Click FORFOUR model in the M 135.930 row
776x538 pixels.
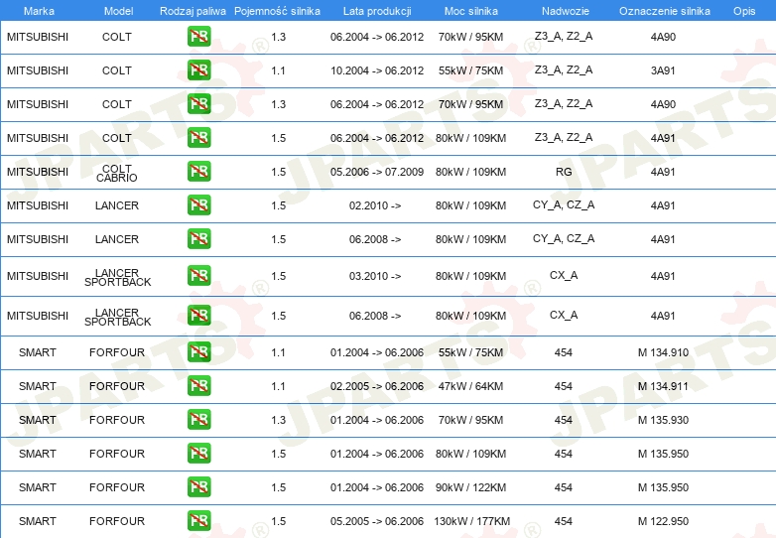117,420
